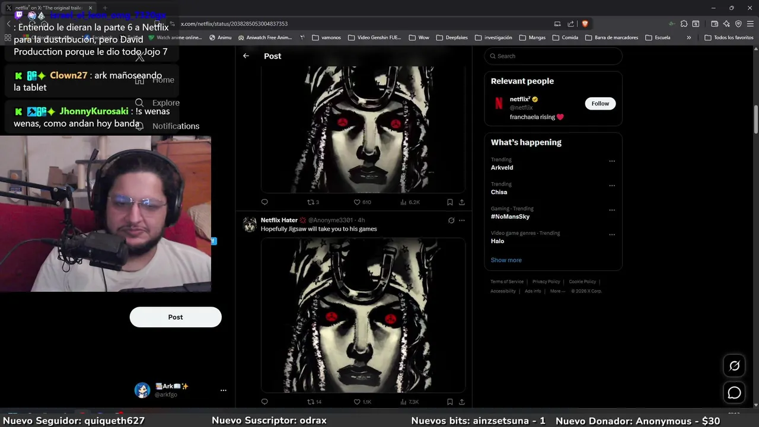This screenshot has width=759, height=427.
Task: Open more options for Halo trend
Action: click(612, 234)
